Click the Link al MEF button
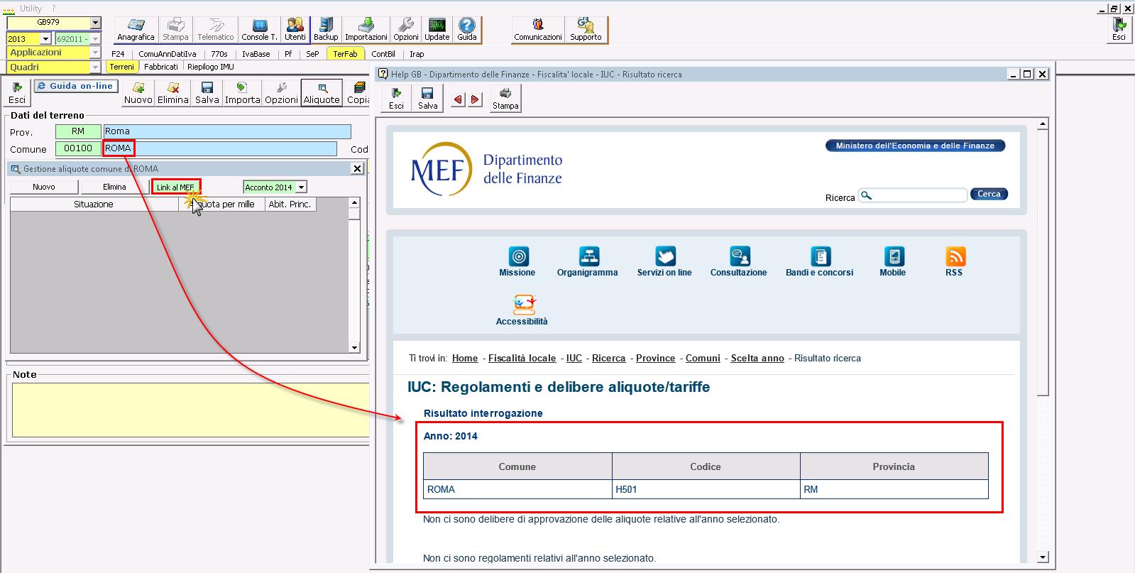Viewport: 1135px width, 573px height. point(175,187)
